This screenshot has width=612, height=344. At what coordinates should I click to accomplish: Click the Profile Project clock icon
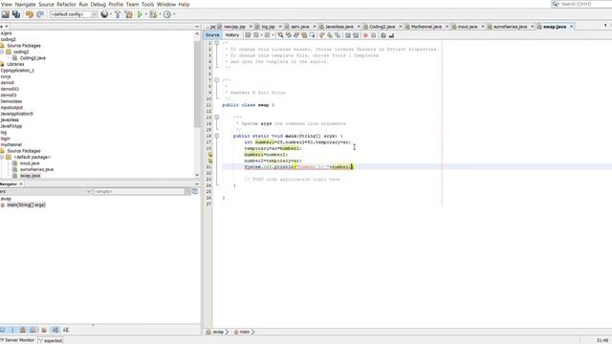coord(167,14)
